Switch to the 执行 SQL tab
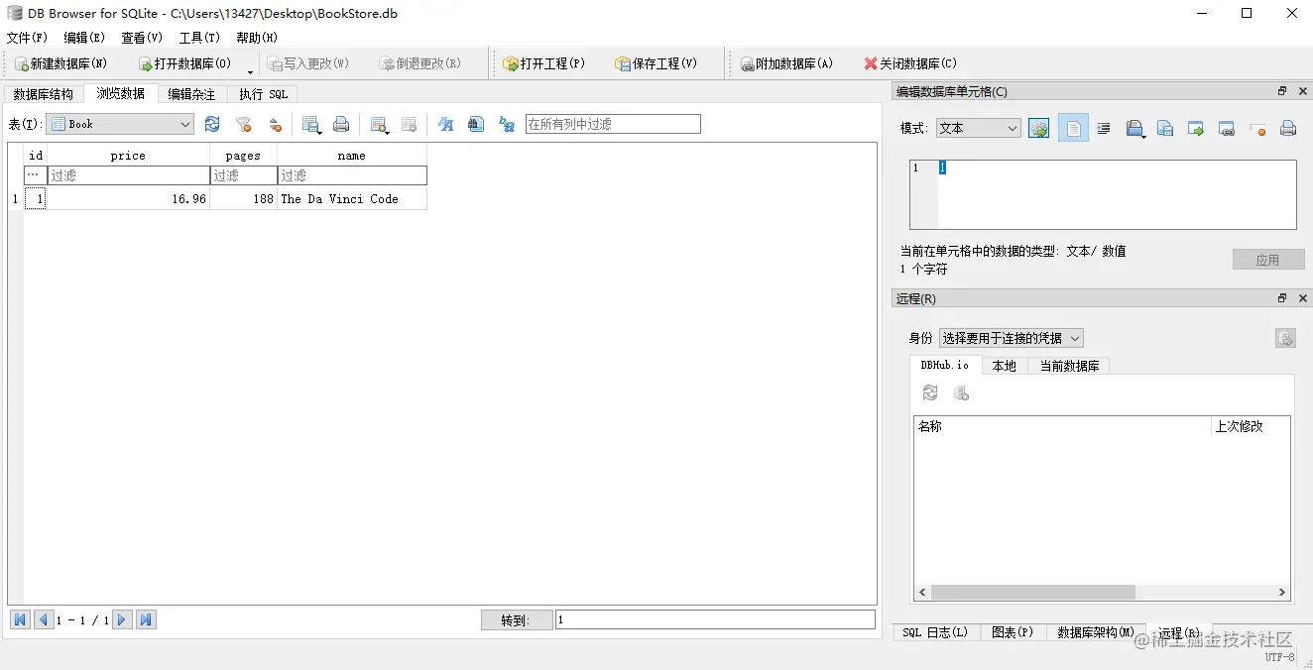Screen dimensions: 1313x670 (263, 94)
